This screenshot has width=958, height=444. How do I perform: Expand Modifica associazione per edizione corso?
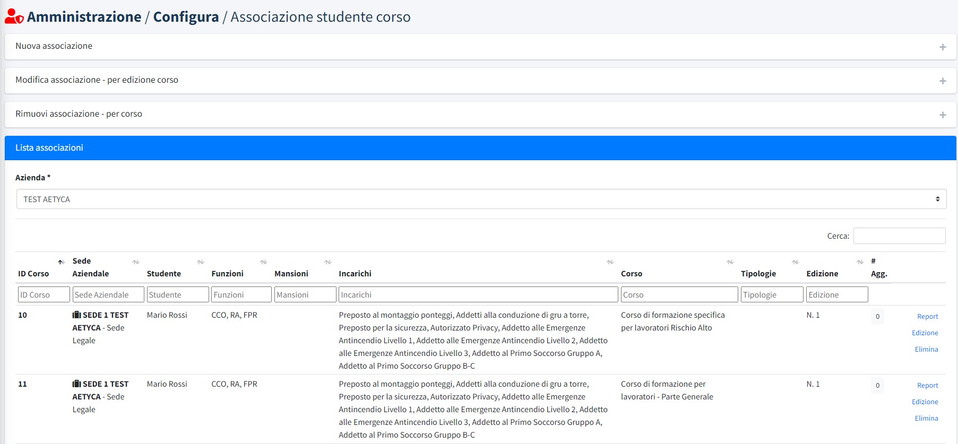coord(97,80)
